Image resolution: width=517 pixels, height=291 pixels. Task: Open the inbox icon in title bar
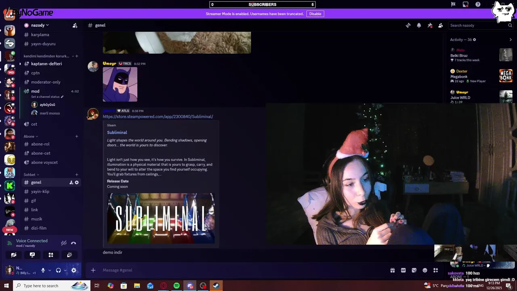coord(465,4)
